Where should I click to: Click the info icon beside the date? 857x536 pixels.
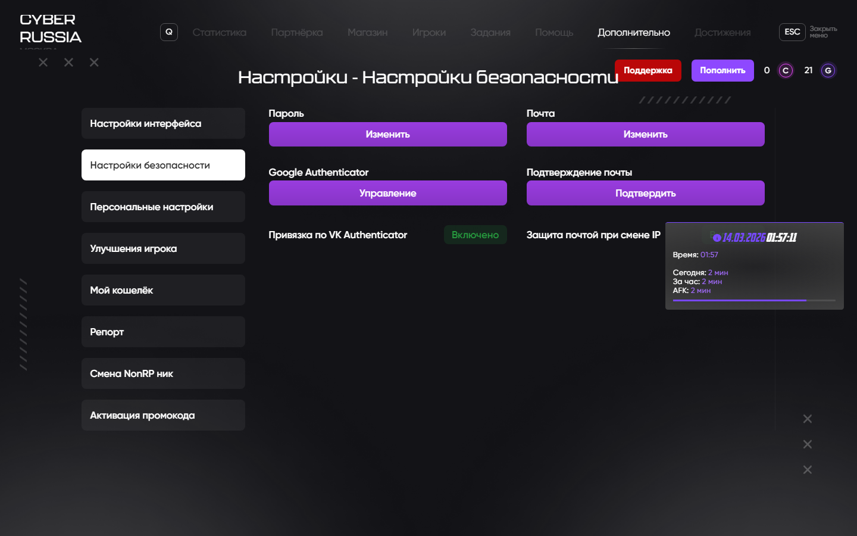pyautogui.click(x=717, y=238)
